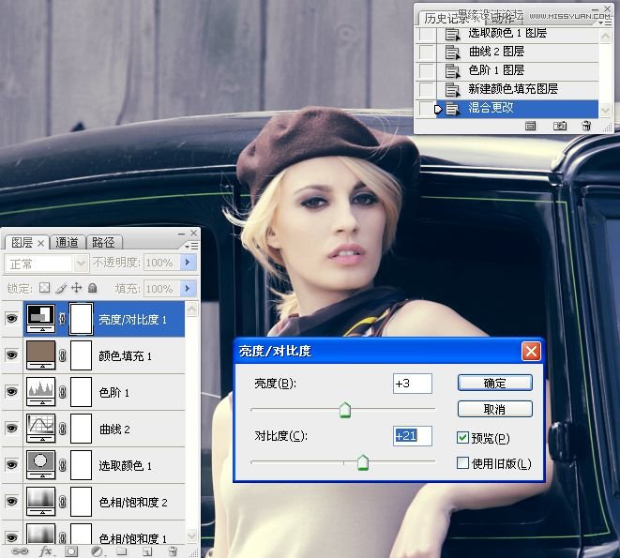
Task: Enable the 使用旧版 checkbox
Action: (x=462, y=463)
